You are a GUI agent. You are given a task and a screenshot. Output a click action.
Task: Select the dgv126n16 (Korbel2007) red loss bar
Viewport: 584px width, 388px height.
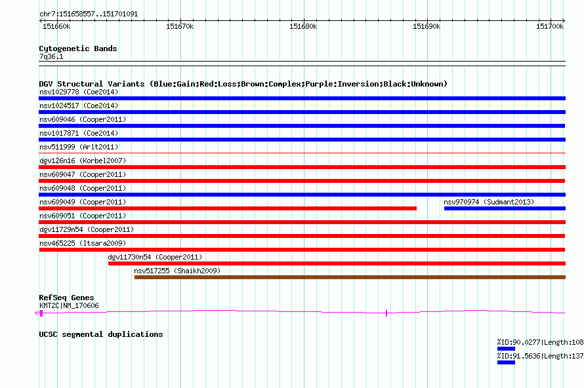pos(302,167)
